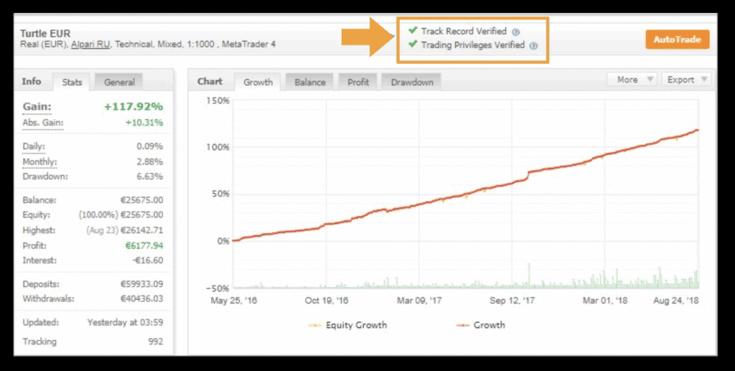Image resolution: width=735 pixels, height=371 pixels.
Task: Select the Stats tab in Info panel
Action: 72,83
